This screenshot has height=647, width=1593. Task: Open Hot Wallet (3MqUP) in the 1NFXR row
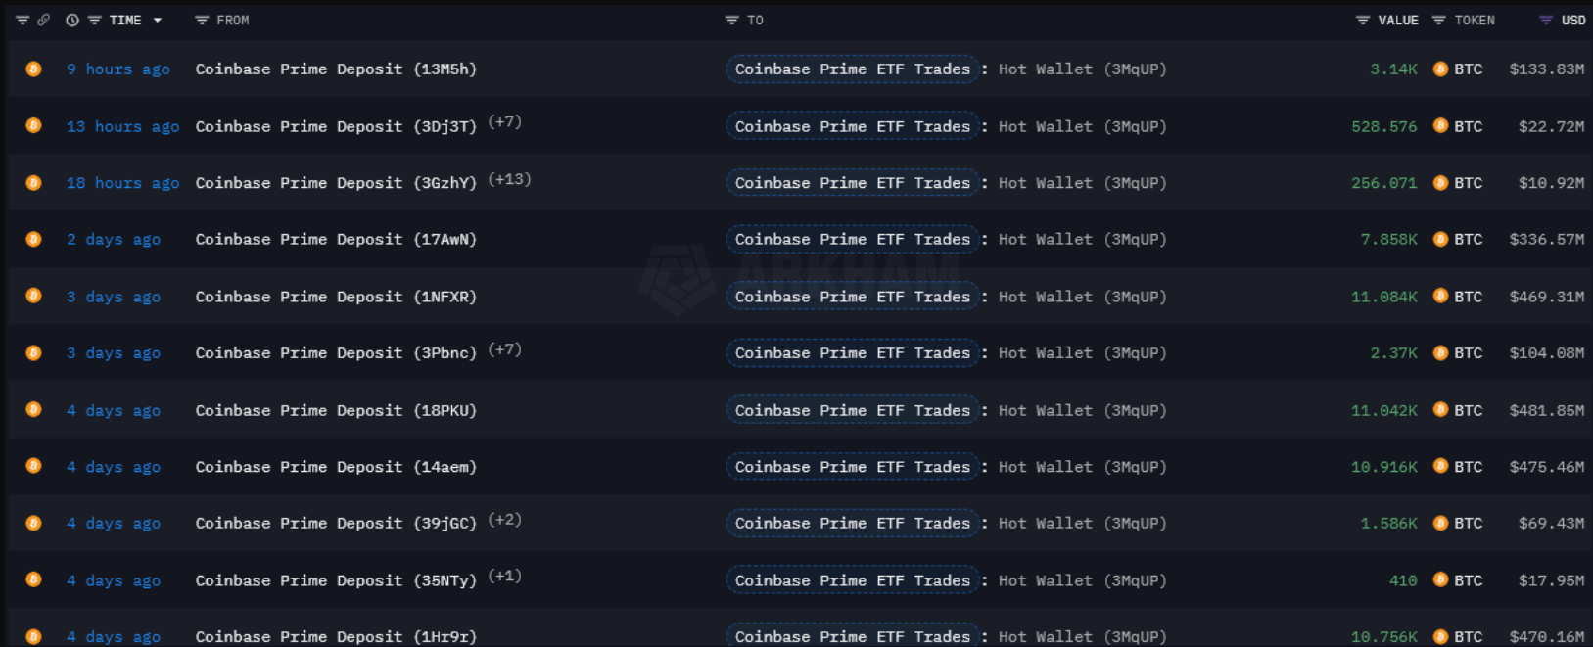[1082, 297]
